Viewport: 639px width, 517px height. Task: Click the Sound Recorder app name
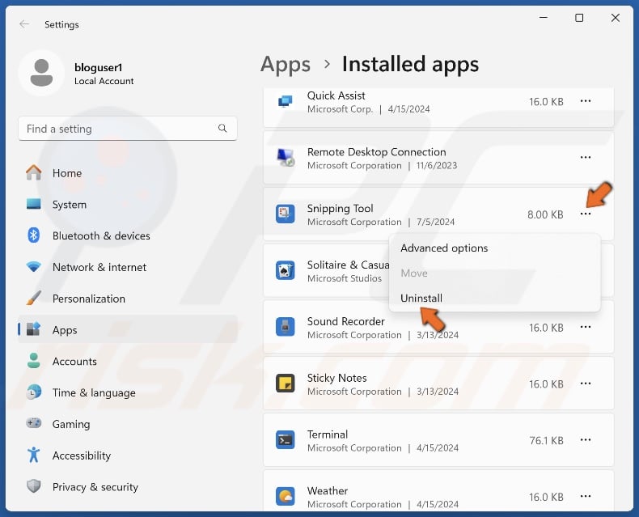[x=346, y=322]
